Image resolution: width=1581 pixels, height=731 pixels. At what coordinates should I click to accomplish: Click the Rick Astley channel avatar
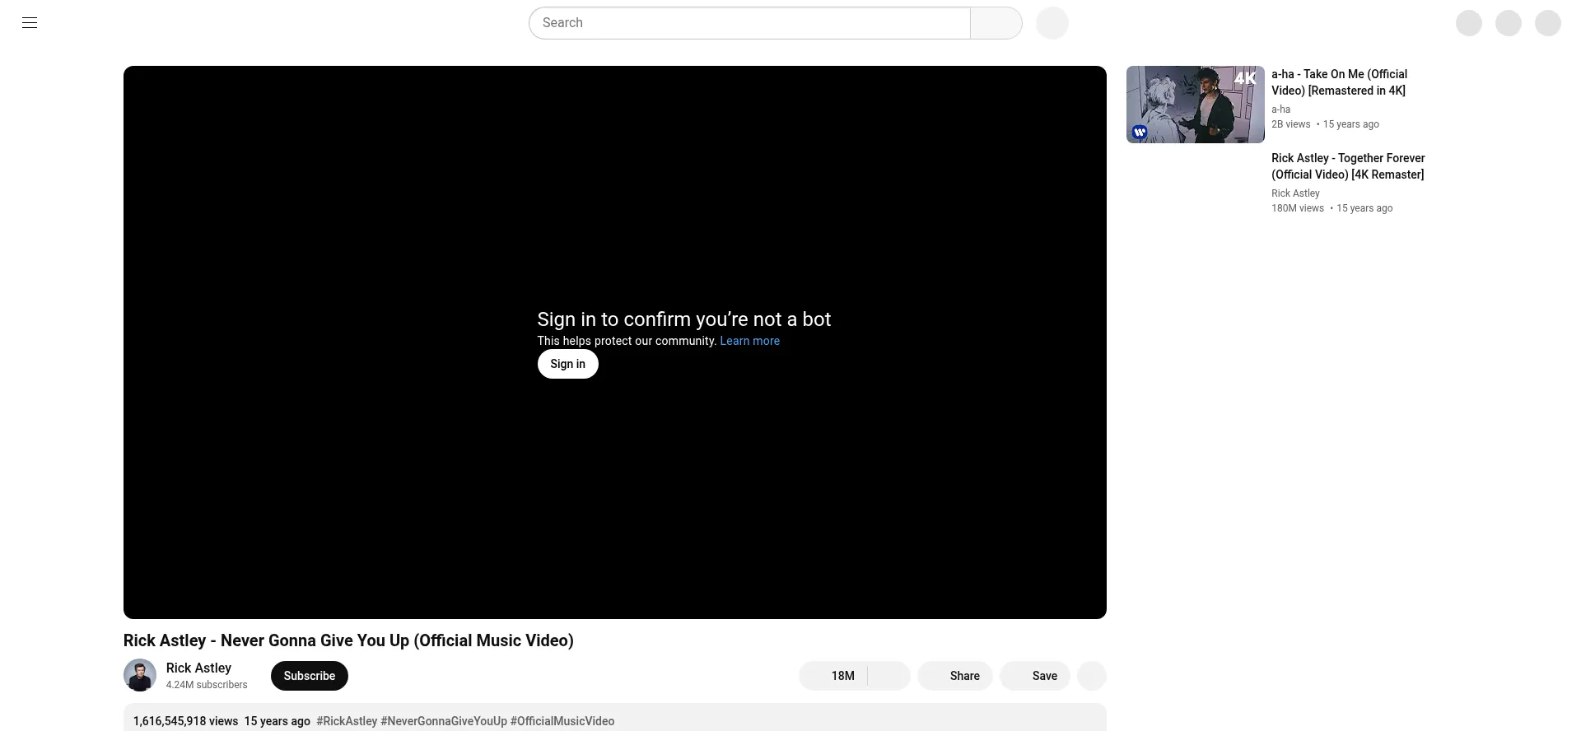click(140, 676)
